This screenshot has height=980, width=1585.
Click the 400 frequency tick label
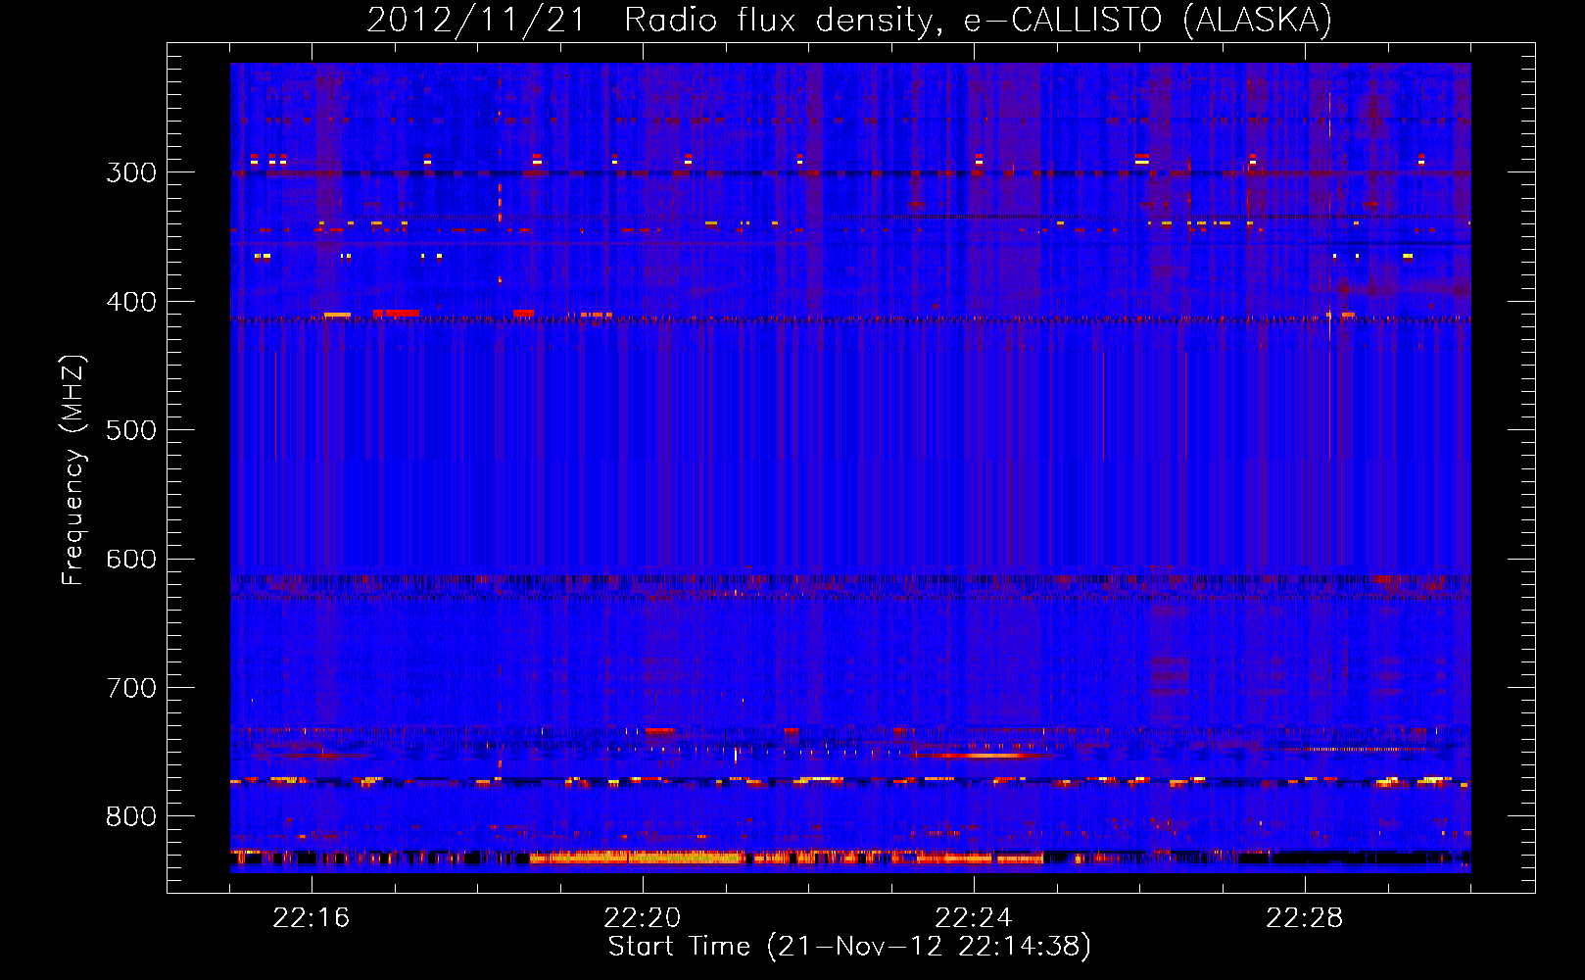coord(131,302)
